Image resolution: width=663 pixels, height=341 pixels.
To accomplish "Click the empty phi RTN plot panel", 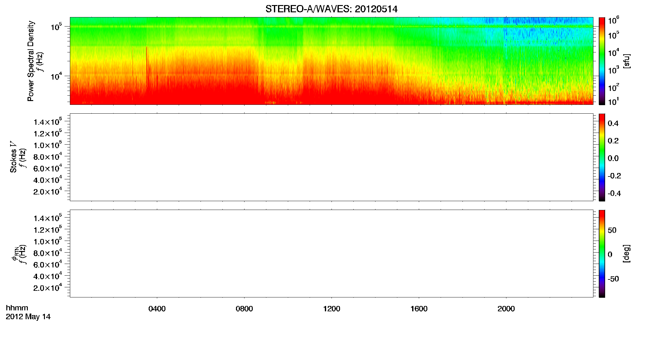I will 331,254.
